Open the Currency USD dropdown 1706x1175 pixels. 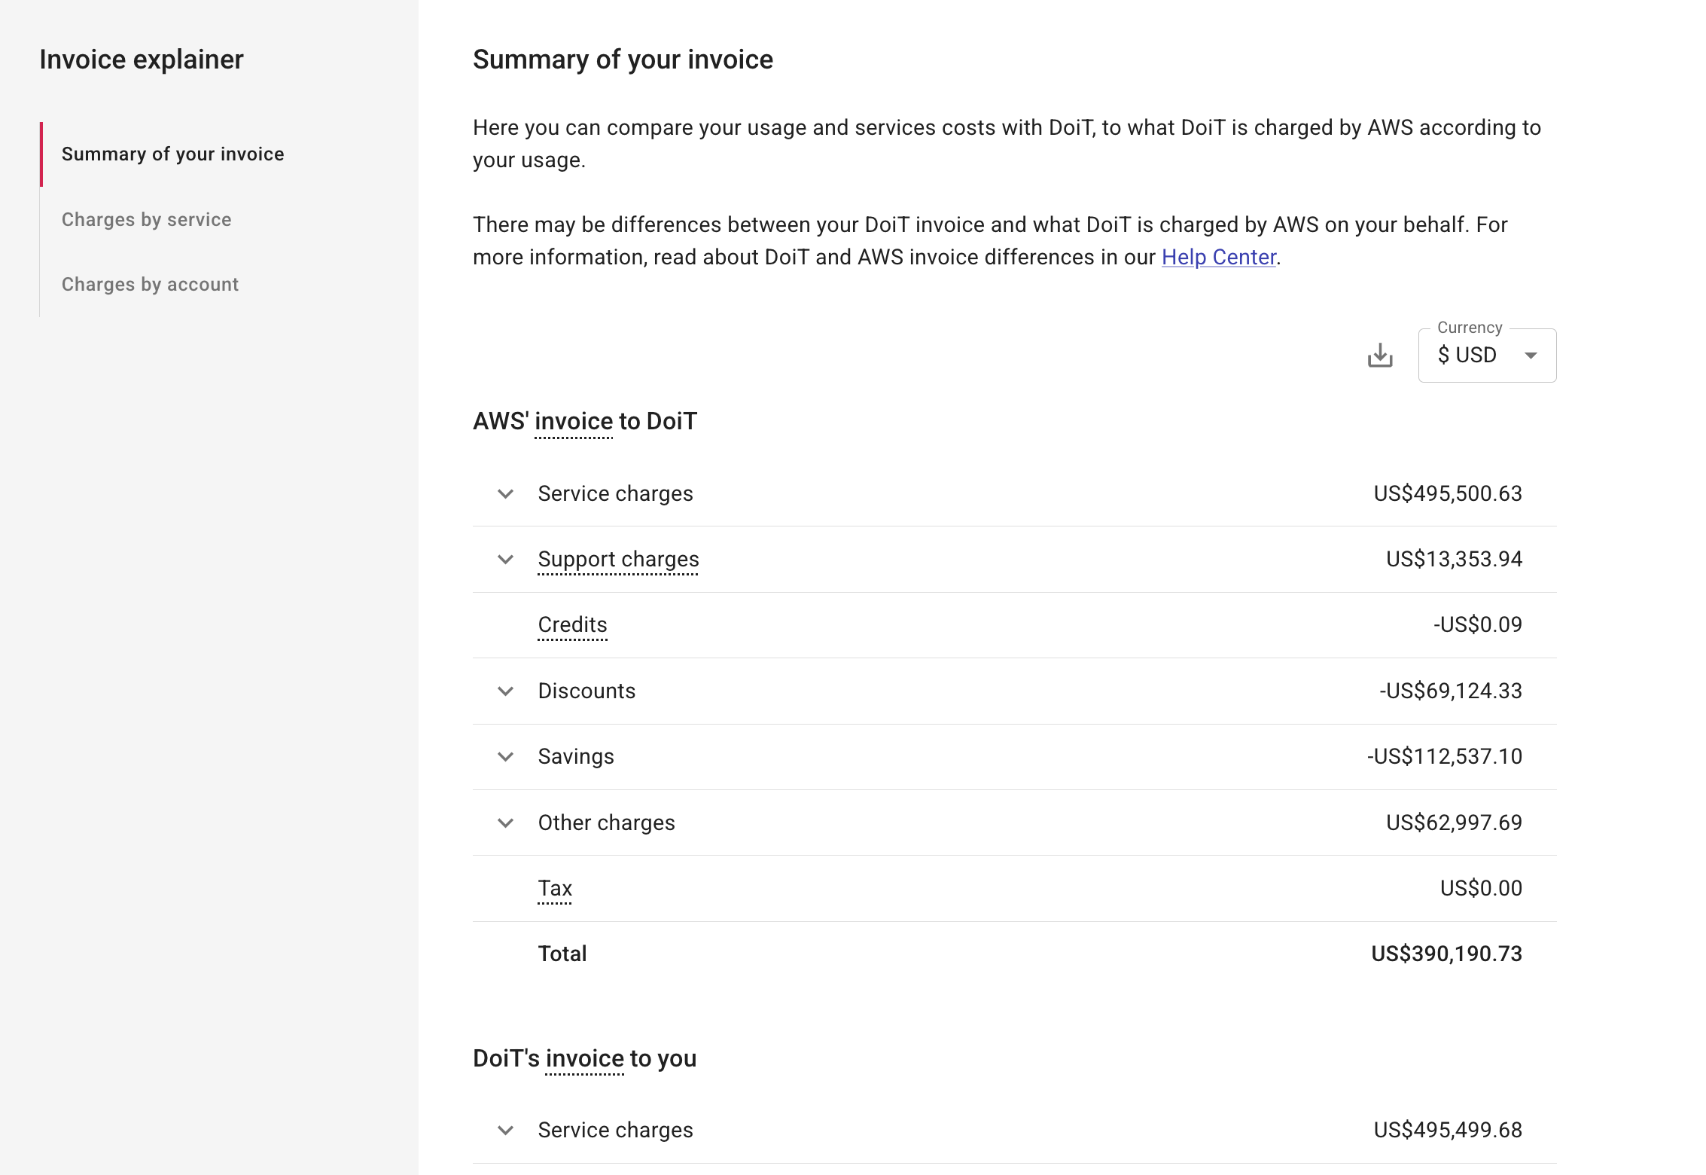pyautogui.click(x=1487, y=356)
